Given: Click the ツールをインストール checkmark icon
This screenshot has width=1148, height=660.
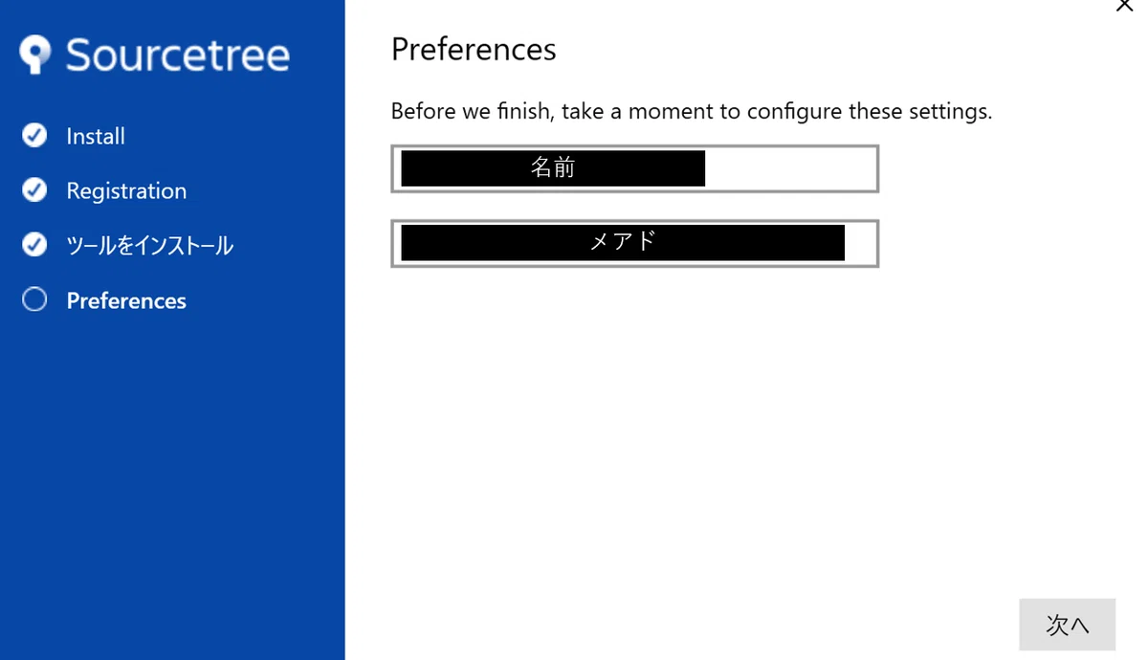Looking at the screenshot, I should [x=34, y=246].
